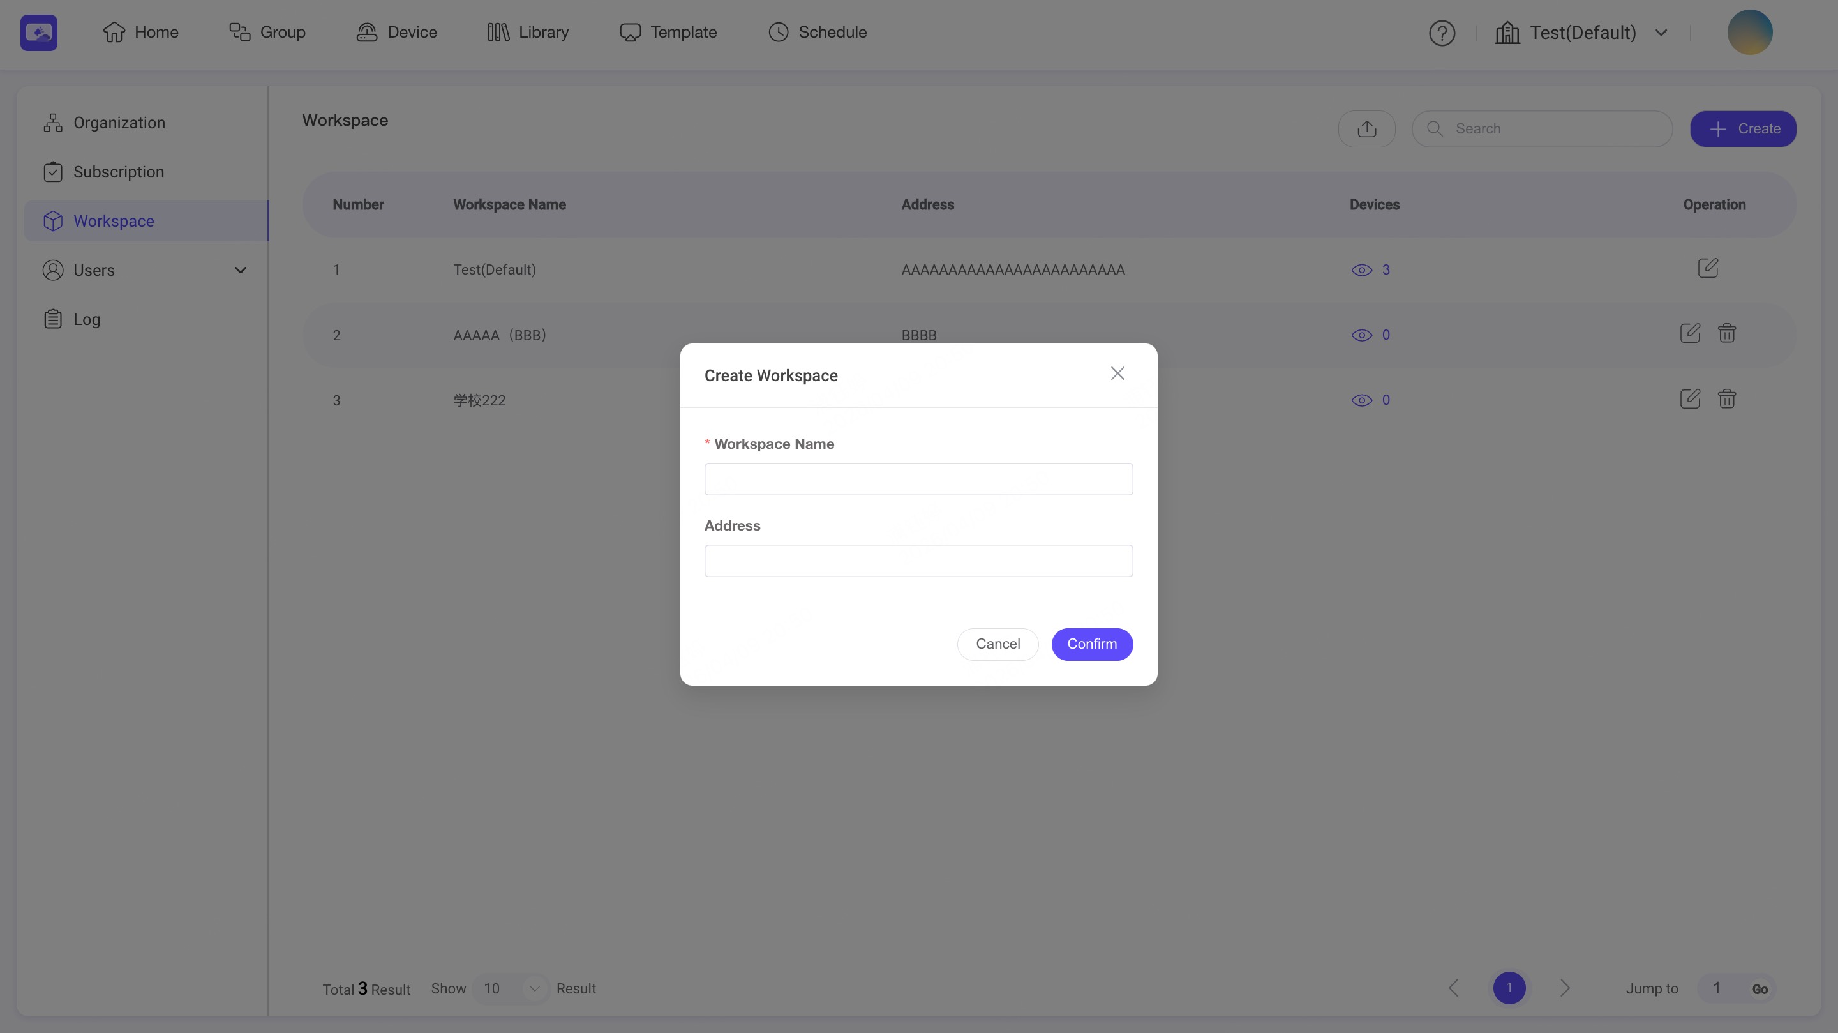The image size is (1838, 1033).
Task: Click the Address column header
Action: point(927,205)
